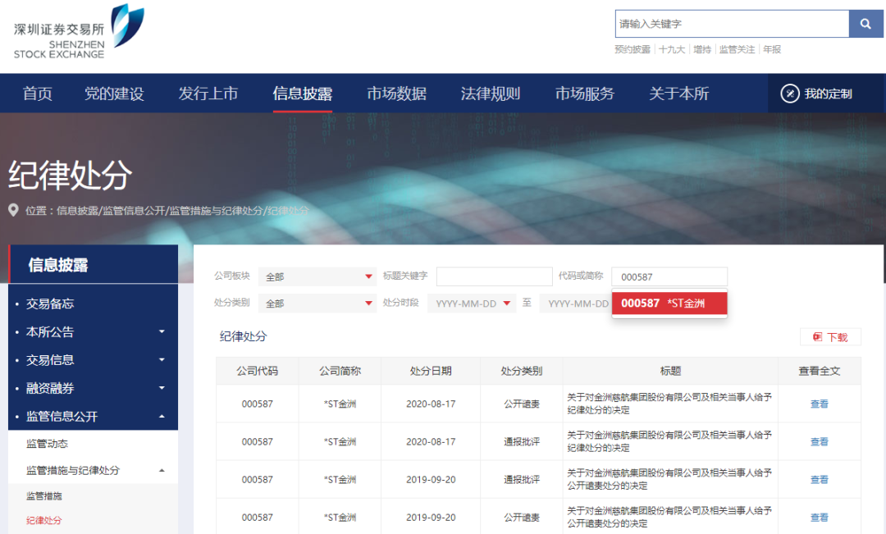886x534 pixels.
Task: Open the 处分类别 dropdown
Action: tap(317, 304)
